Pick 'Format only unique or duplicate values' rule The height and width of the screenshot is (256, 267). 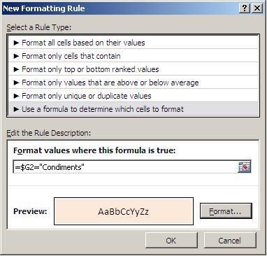pos(133,96)
